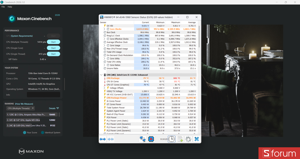Image resolution: width=300 pixels, height=159 pixels.
Task: Click the lightning icon beside PL1 Power Limit (Static)
Action: tap(105, 121)
